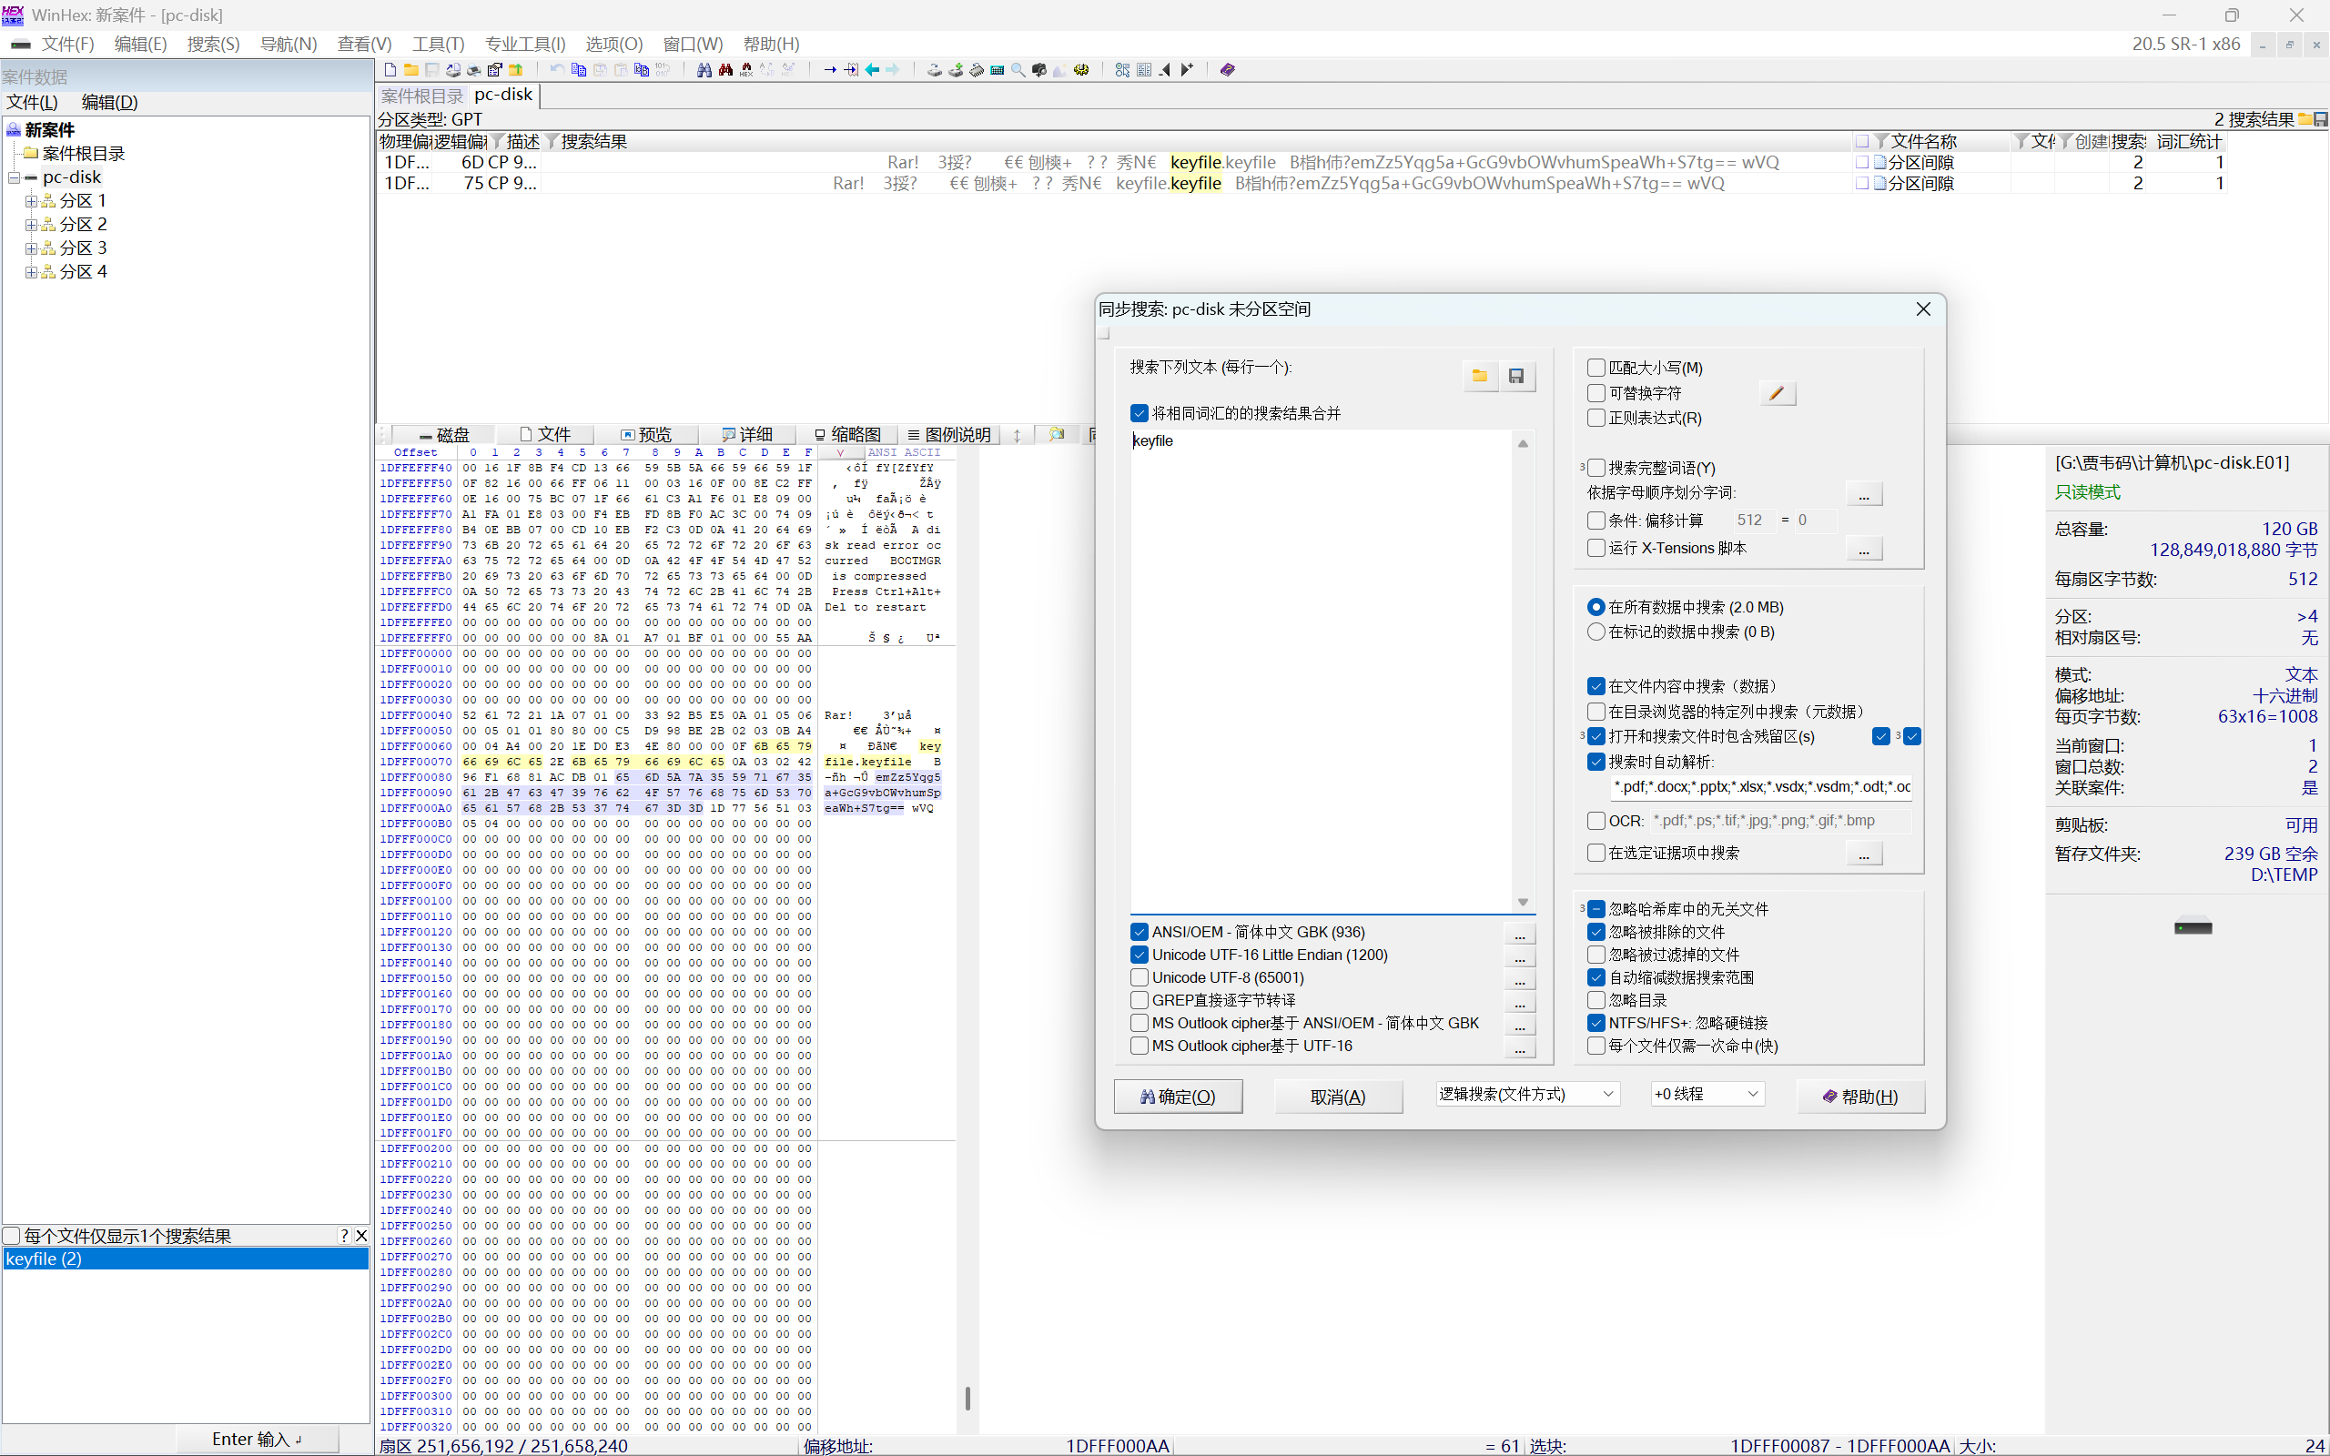Click the Clone Disk toolbar icon

(956, 69)
